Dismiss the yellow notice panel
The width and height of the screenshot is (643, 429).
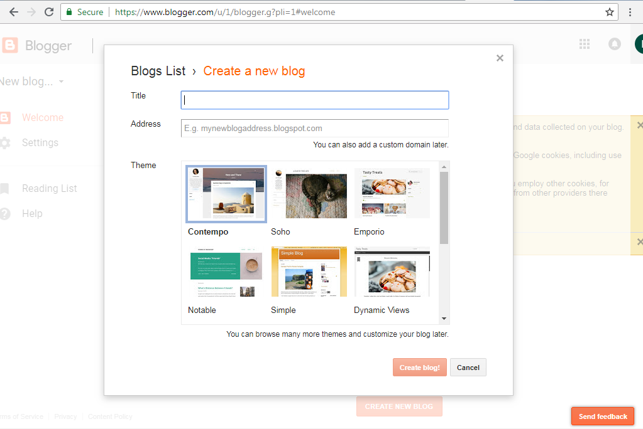(639, 125)
